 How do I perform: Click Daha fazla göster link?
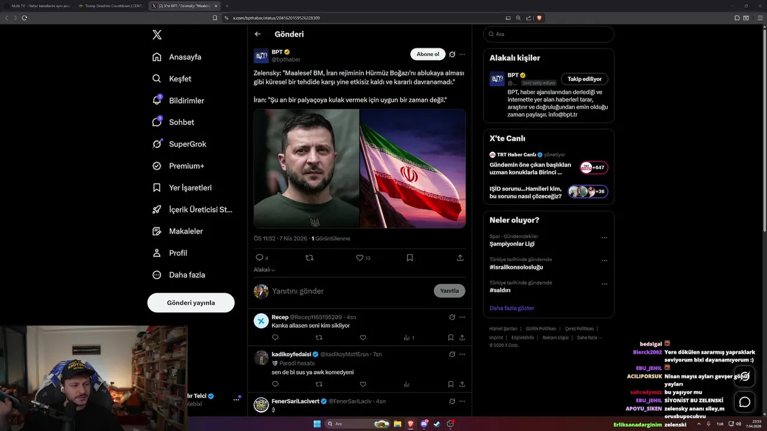pos(512,308)
